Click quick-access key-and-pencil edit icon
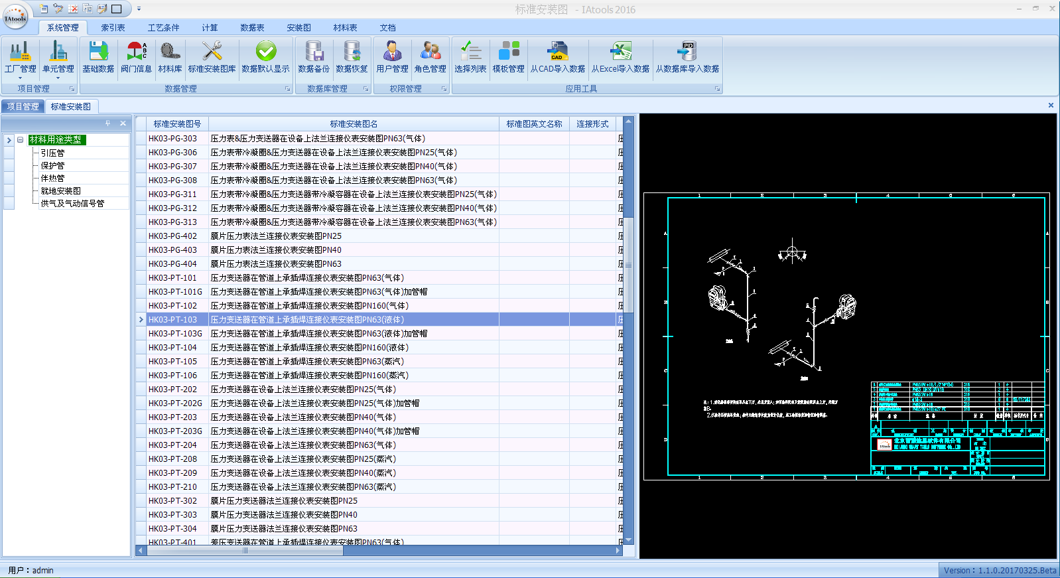Image resolution: width=1060 pixels, height=578 pixels. (x=58, y=9)
